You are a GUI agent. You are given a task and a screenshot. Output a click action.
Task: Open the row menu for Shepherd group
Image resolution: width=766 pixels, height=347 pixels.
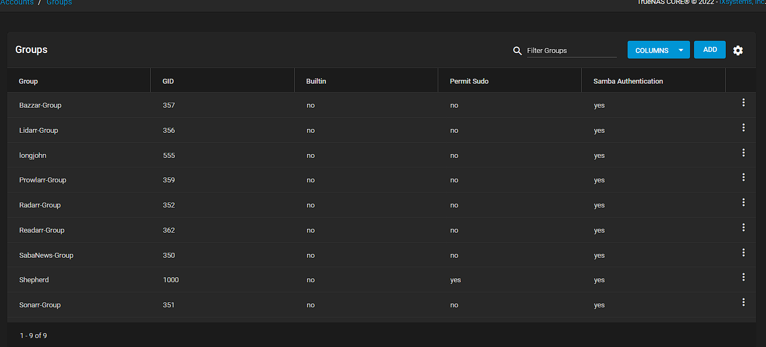pos(743,277)
